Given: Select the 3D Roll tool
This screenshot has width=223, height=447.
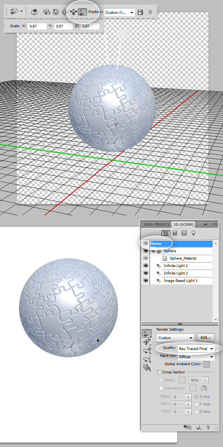Looking at the screenshot, I should click(x=56, y=12).
